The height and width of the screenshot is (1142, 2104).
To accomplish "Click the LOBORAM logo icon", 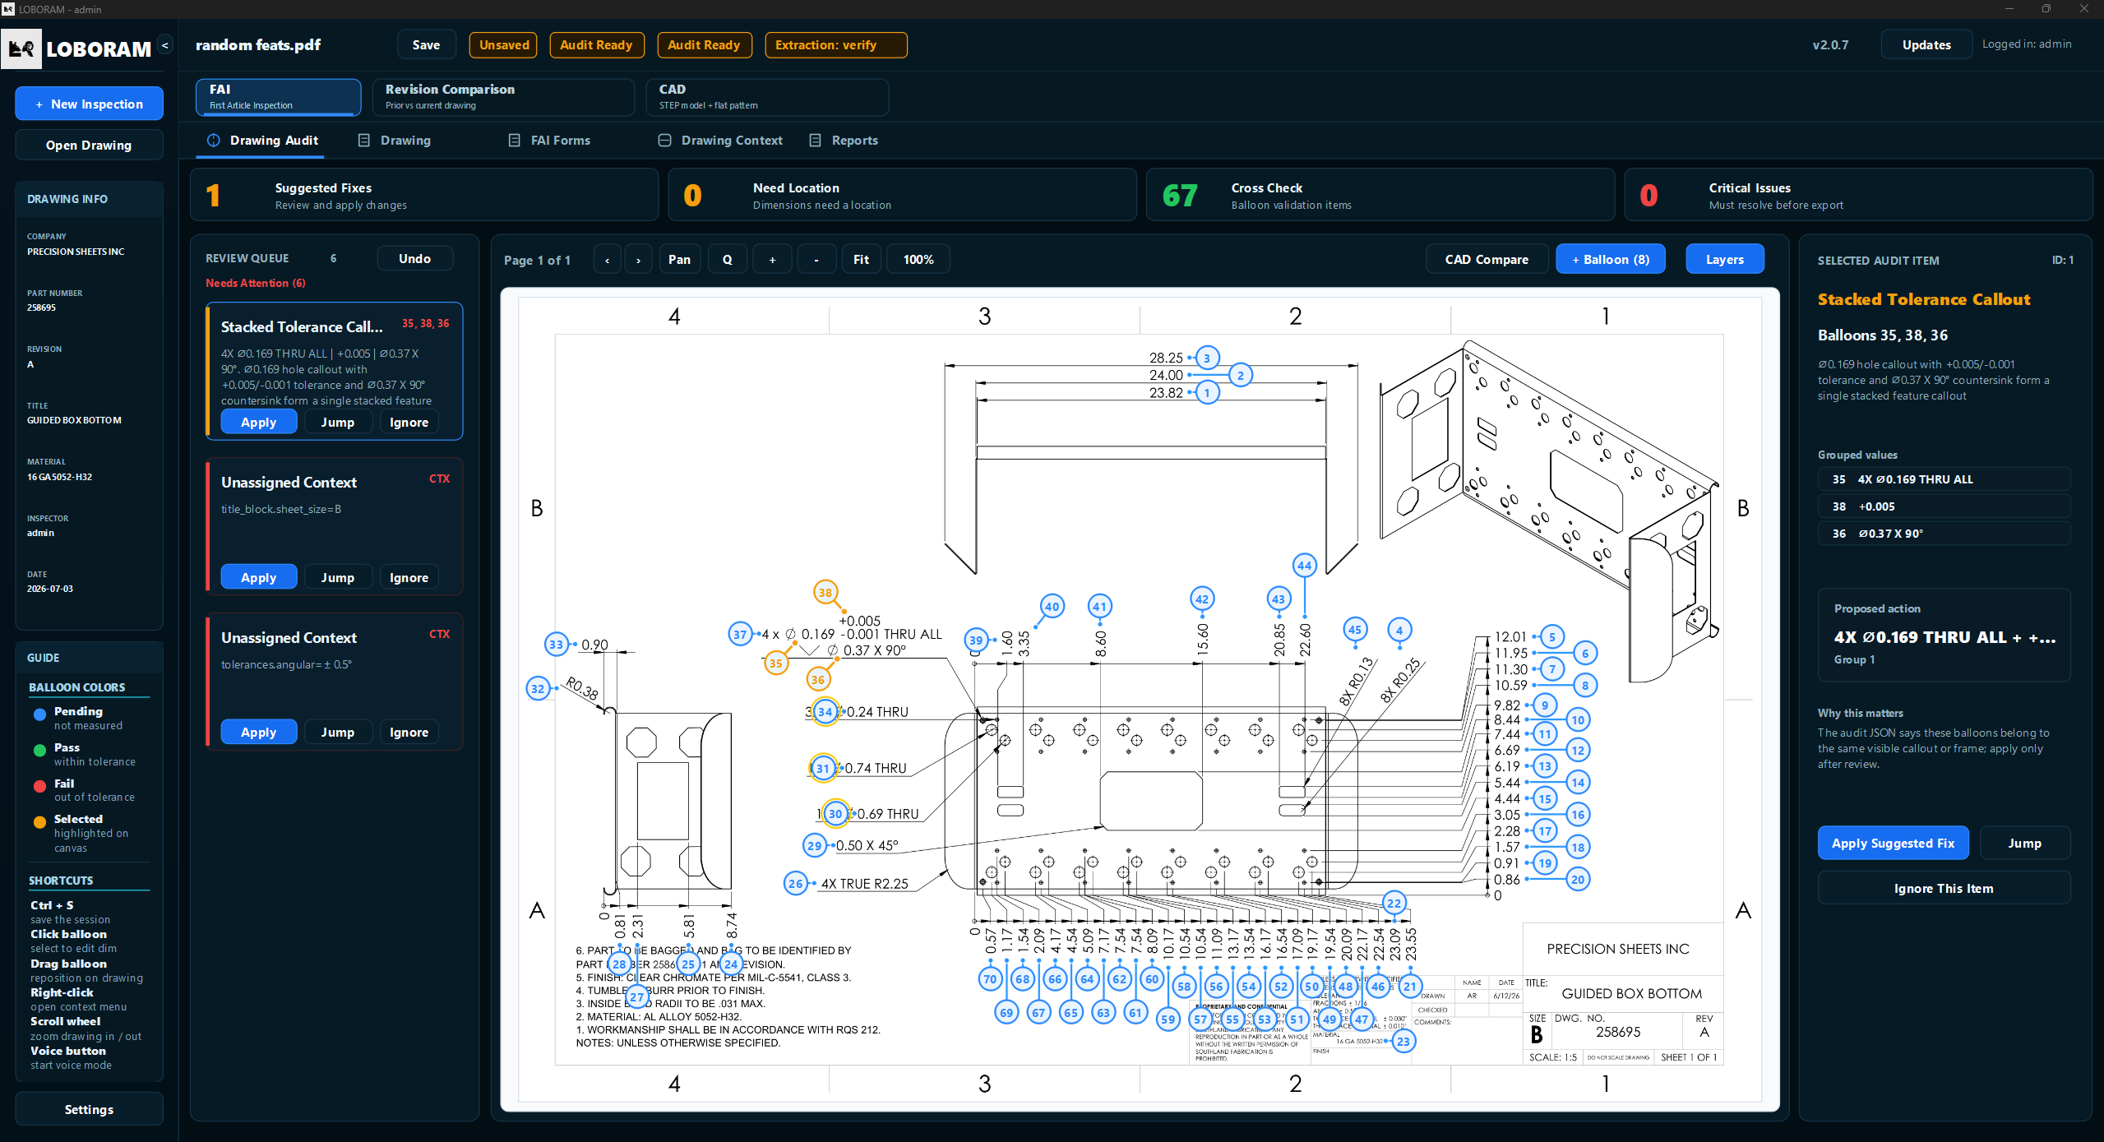I will click(x=21, y=49).
